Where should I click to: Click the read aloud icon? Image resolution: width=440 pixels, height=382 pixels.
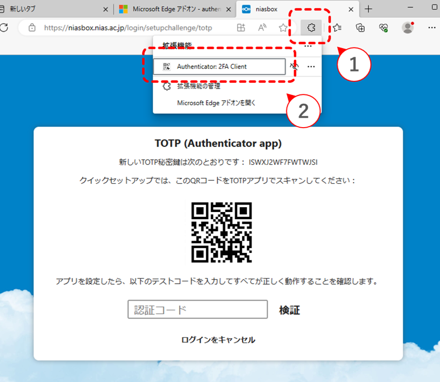click(262, 27)
